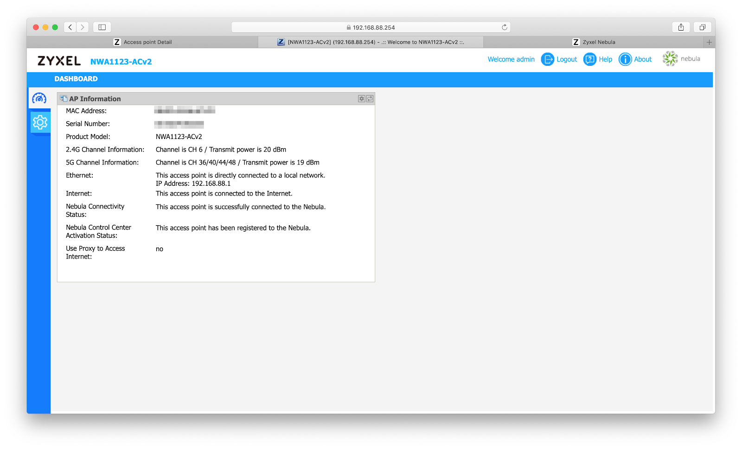Open Help via the question mark icon
Image resolution: width=742 pixels, height=449 pixels.
click(590, 59)
